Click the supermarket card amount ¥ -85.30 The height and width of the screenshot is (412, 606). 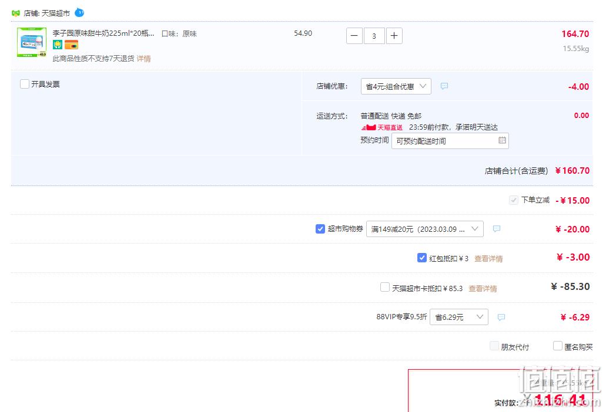[x=571, y=286]
